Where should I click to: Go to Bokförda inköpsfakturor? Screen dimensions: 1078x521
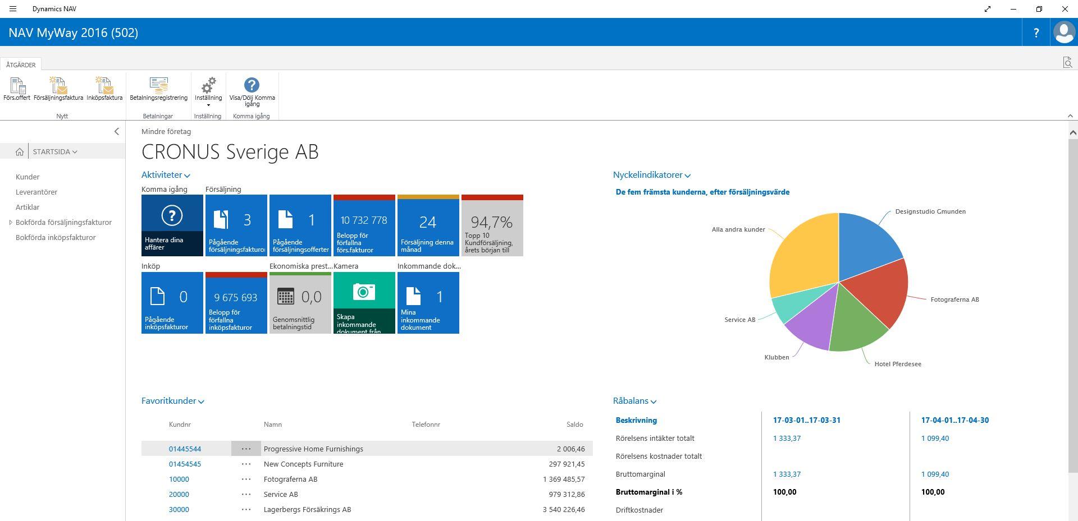(56, 237)
